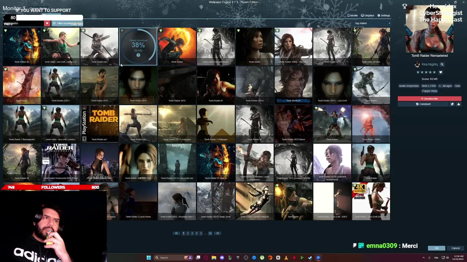Open Discord from the taskbar
467x262 pixels.
coord(222,258)
